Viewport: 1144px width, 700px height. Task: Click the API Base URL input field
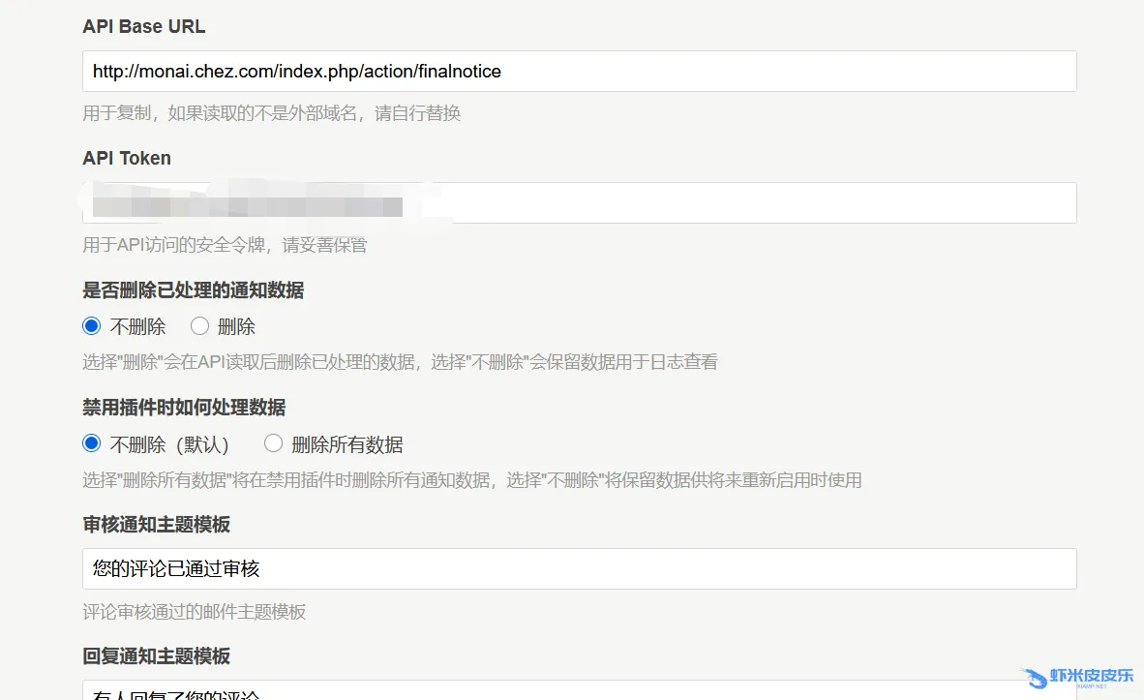pyautogui.click(x=579, y=72)
